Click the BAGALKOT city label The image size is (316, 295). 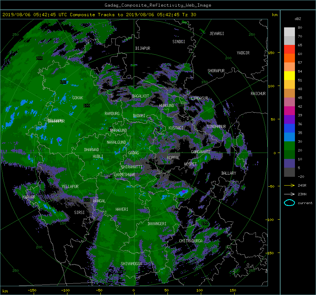[140, 96]
